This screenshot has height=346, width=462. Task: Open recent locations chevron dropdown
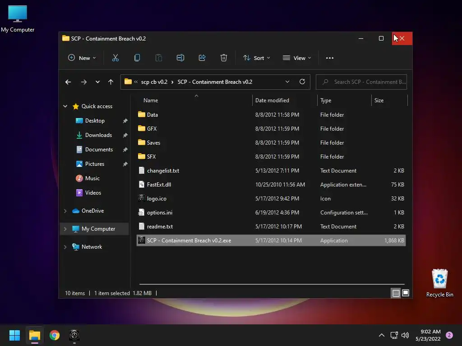[97, 82]
